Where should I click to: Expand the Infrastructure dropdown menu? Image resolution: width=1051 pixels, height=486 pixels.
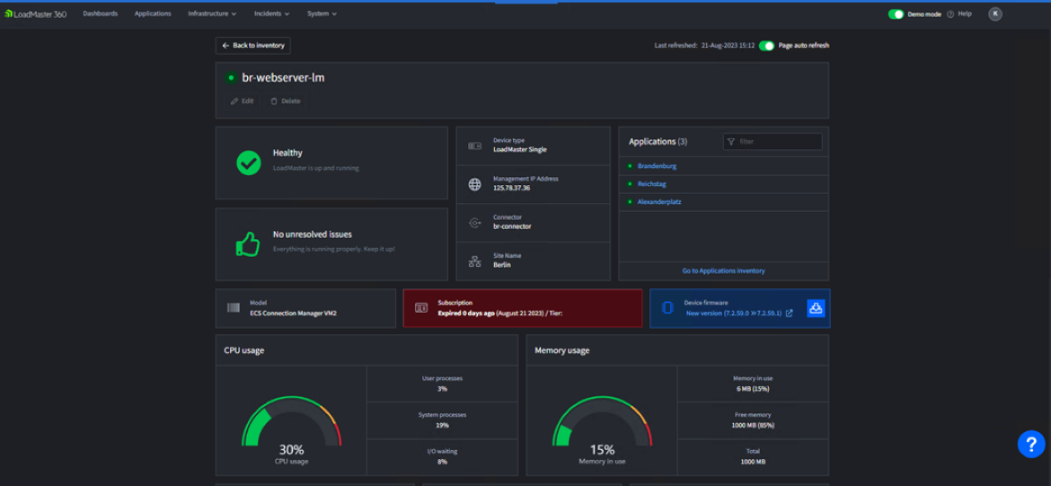212,14
